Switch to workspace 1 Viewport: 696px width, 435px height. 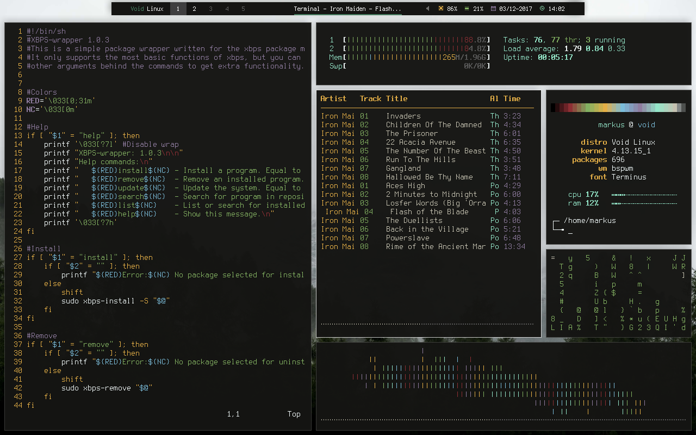pyautogui.click(x=178, y=9)
